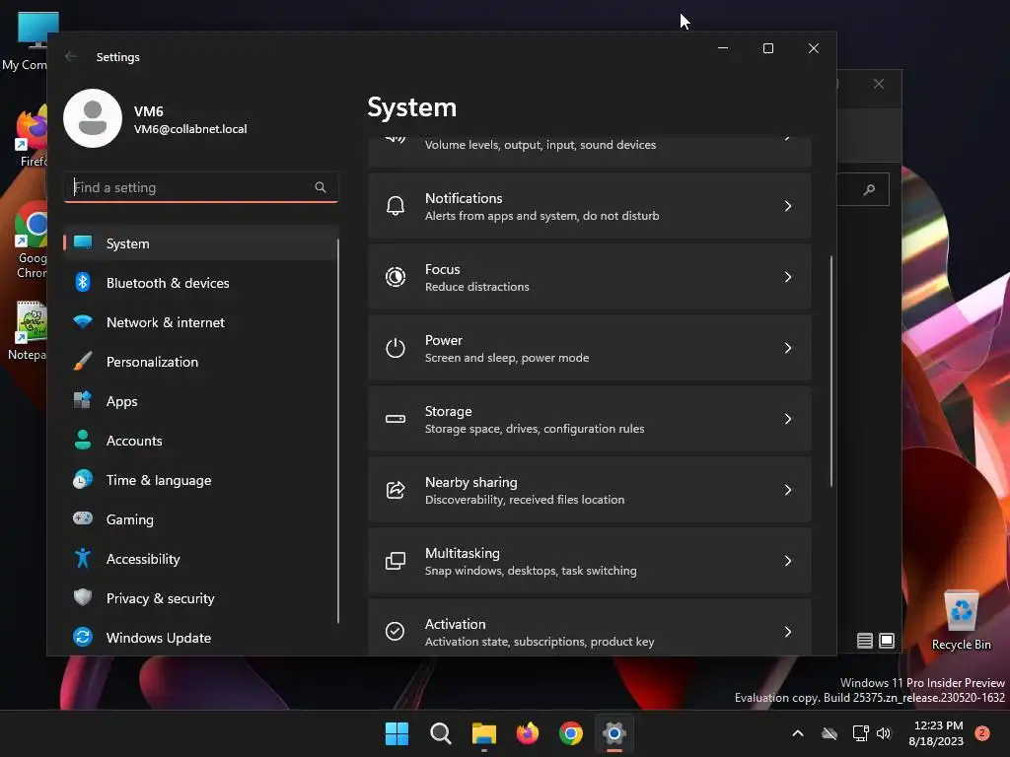Click large icons view in background window
This screenshot has width=1010, height=757.
(887, 641)
